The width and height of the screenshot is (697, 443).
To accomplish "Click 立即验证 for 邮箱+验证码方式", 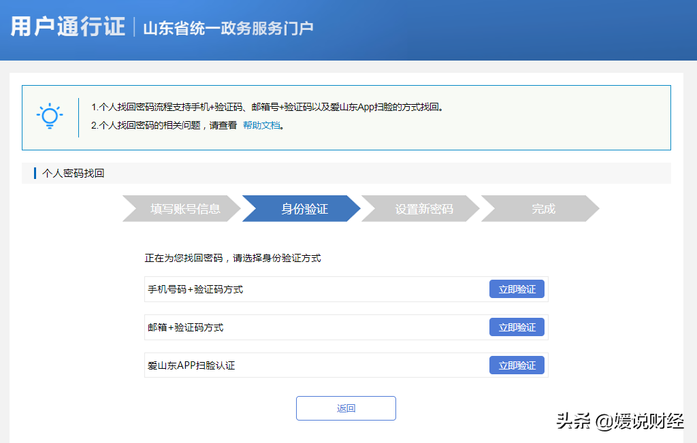I will pyautogui.click(x=517, y=327).
